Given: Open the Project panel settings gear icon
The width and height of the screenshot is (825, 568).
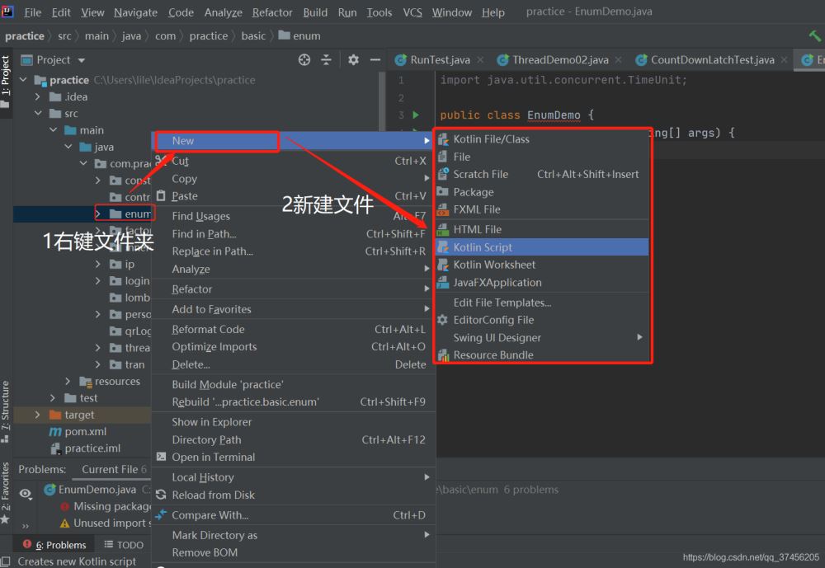Looking at the screenshot, I should point(352,59).
